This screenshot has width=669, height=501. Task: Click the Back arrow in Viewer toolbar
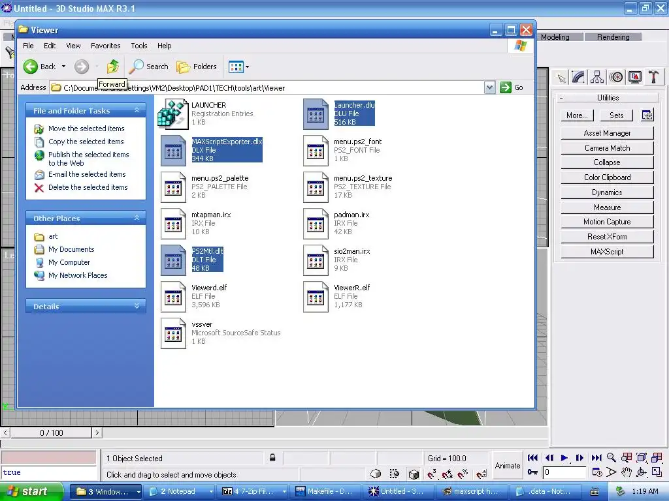31,67
